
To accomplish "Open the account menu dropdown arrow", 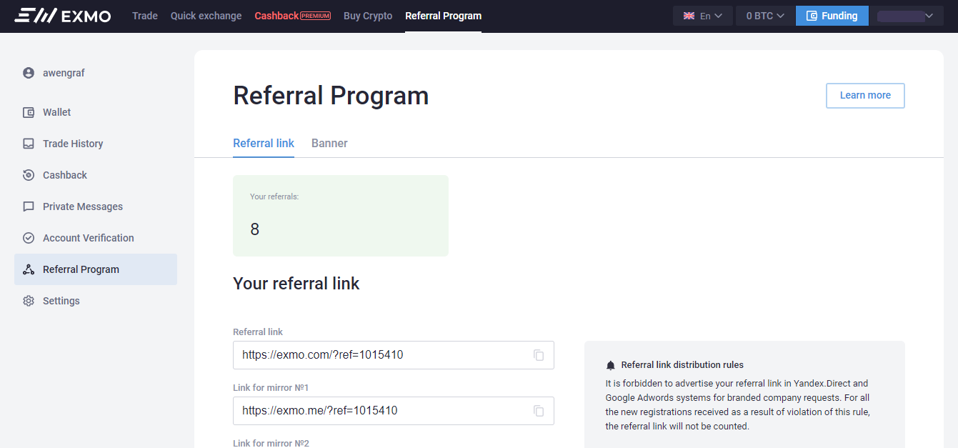I will 929,16.
